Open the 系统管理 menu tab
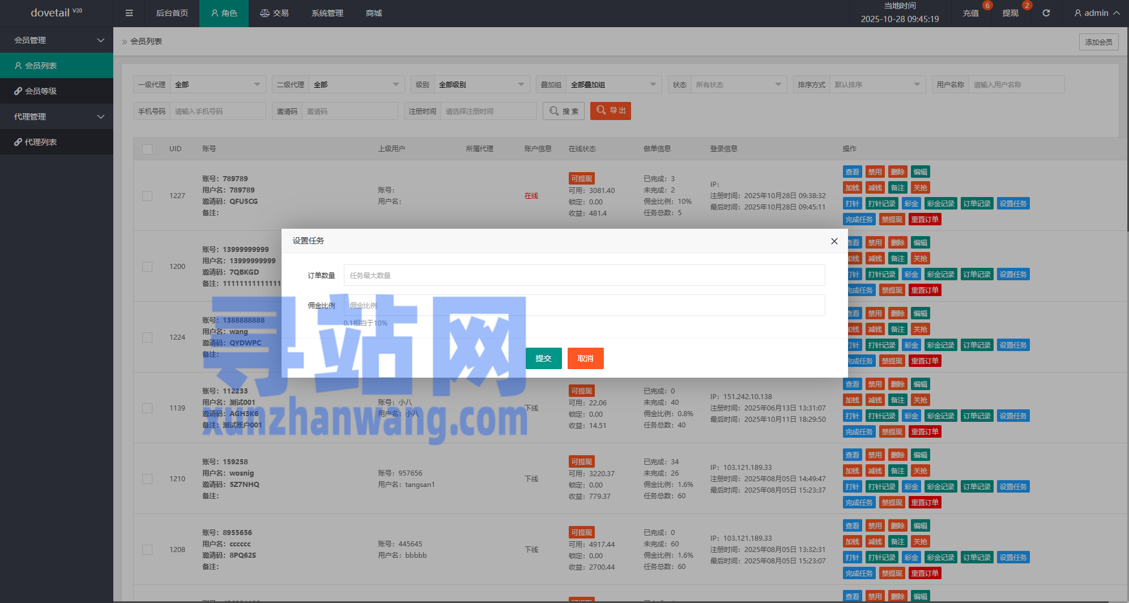 (x=327, y=13)
